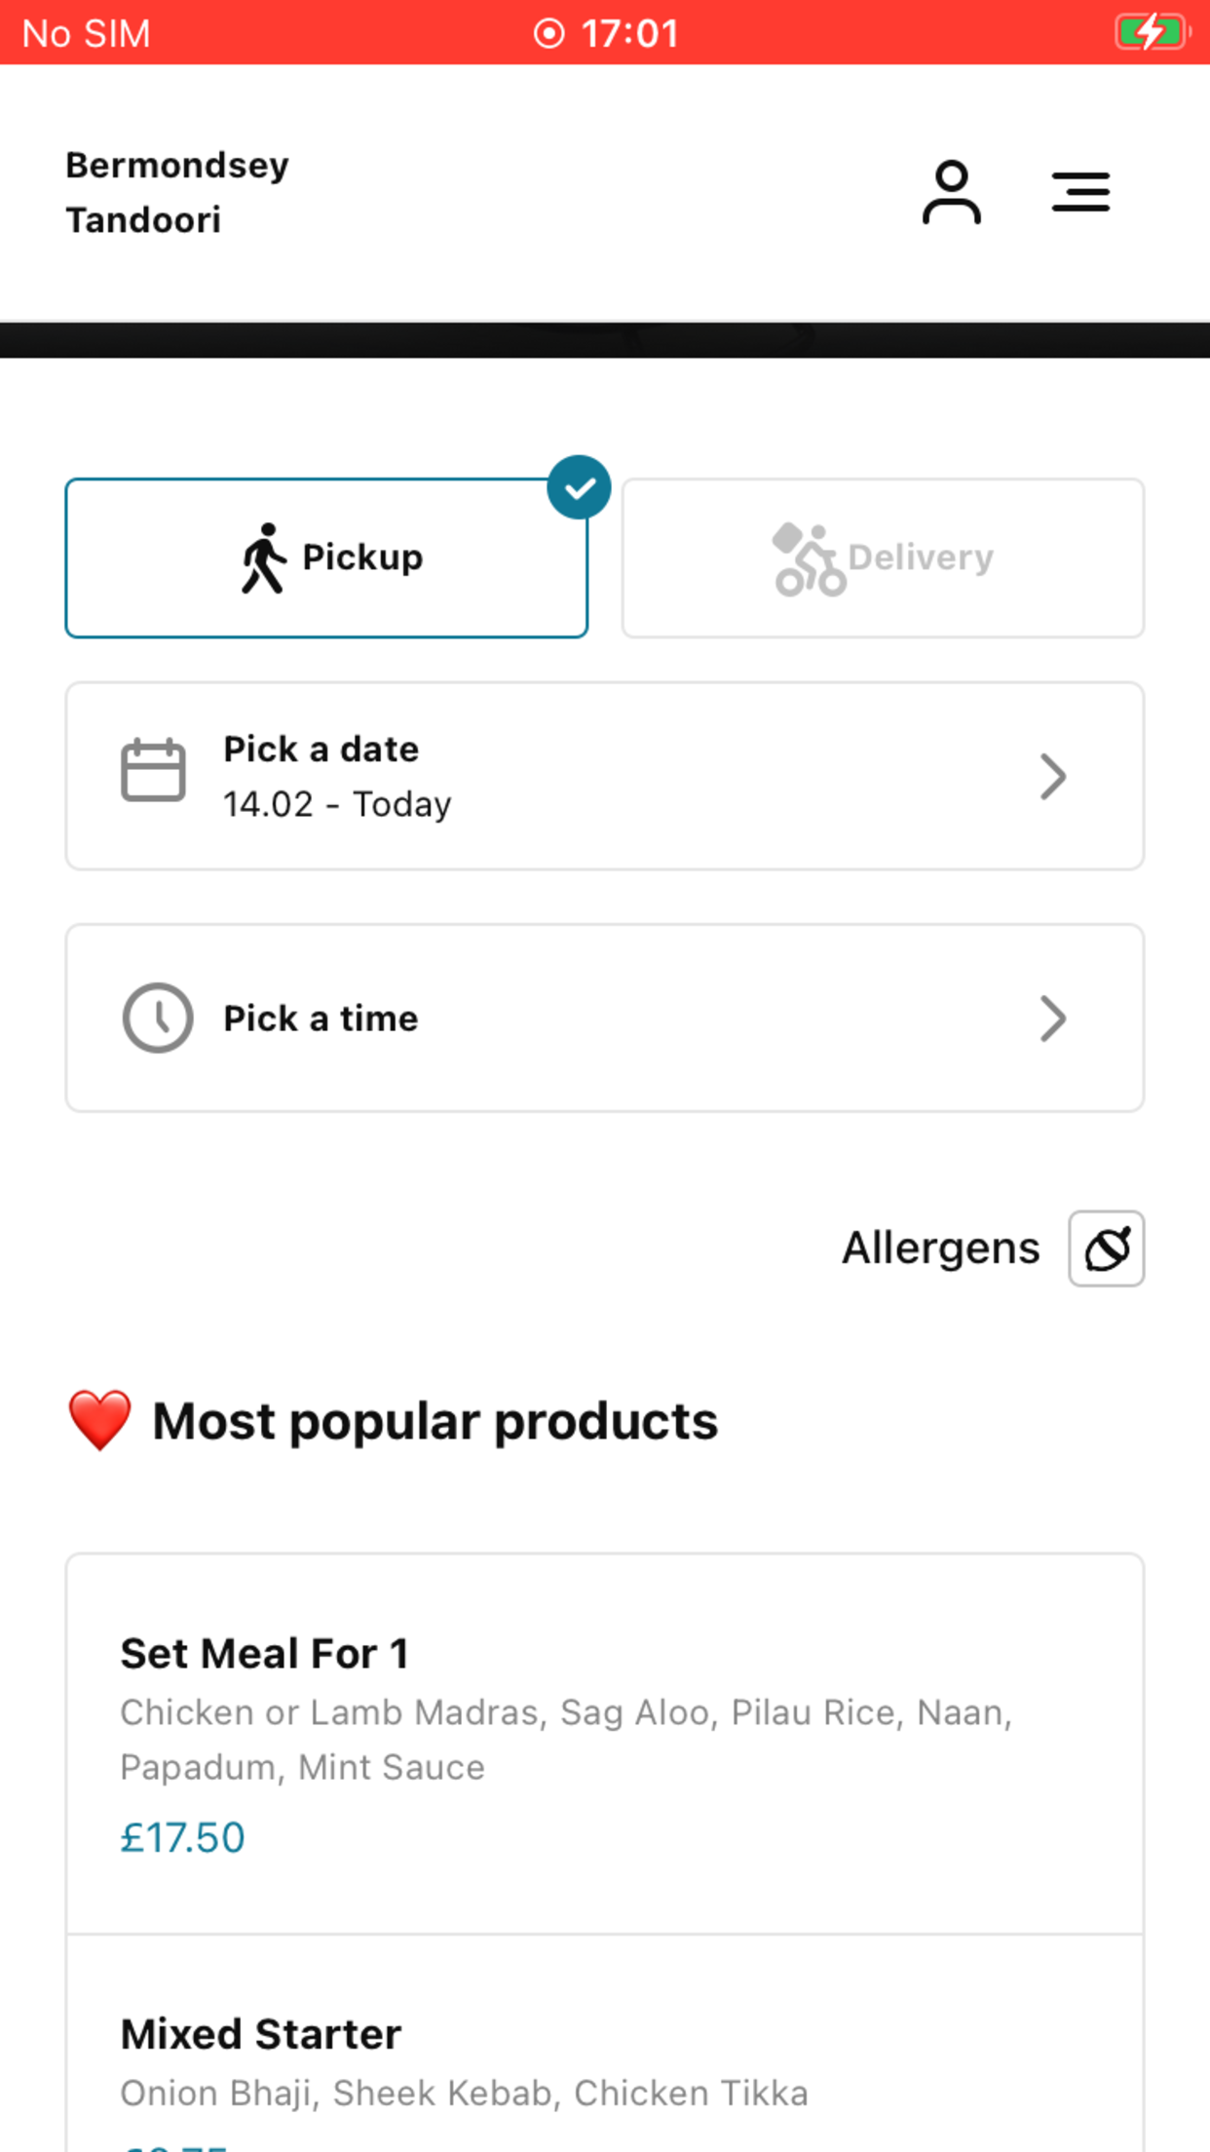Open the Pick a time selector
Image resolution: width=1210 pixels, height=2152 pixels.
pos(605,1018)
